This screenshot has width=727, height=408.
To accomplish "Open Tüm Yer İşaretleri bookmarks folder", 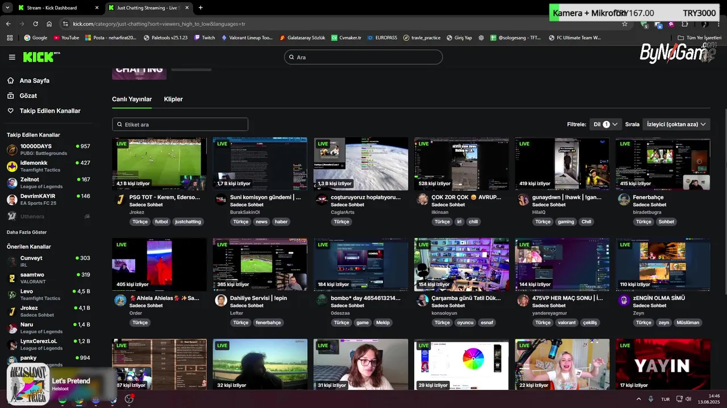I will tap(700, 38).
